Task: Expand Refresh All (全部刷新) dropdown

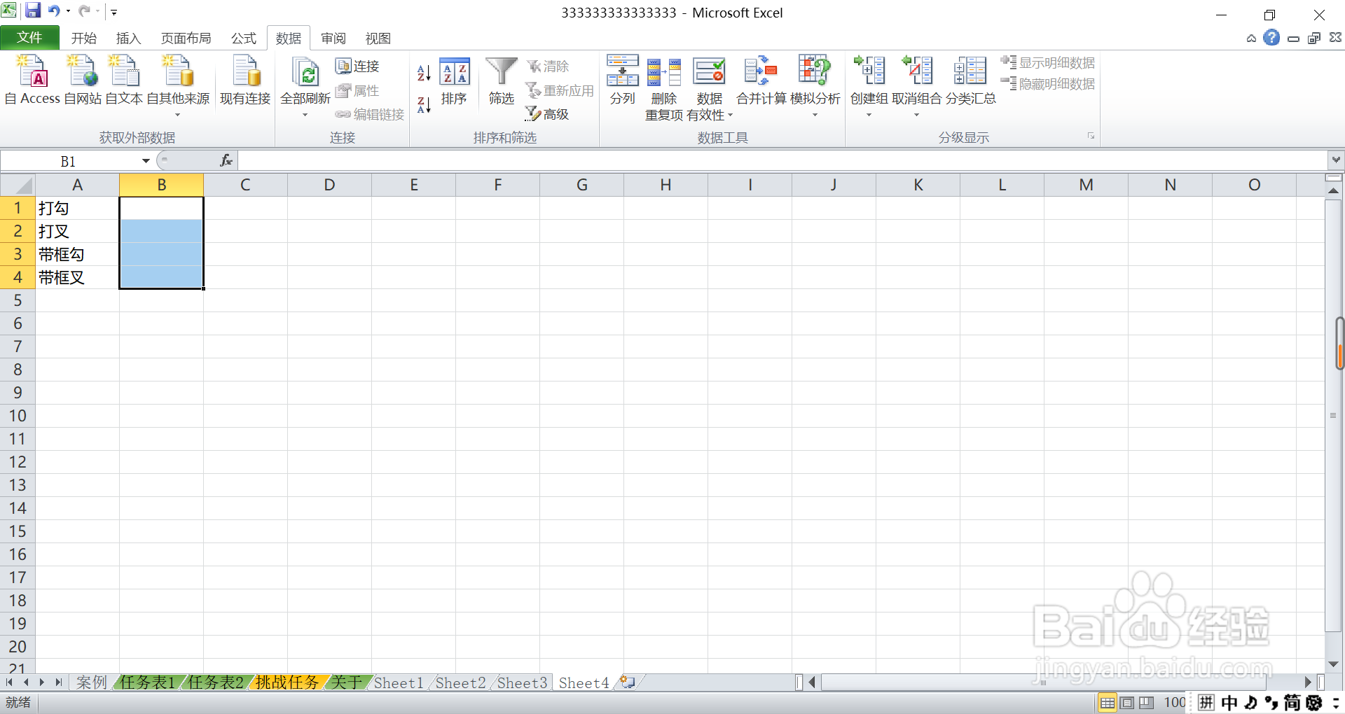Action: tap(305, 115)
